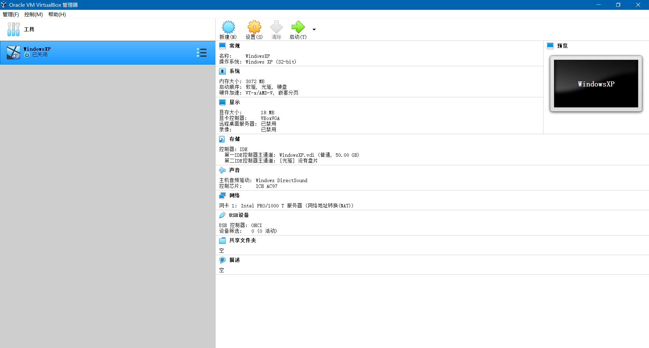Click the 设备筛选 0 (0 活动) value
649x348 pixels.
264,231
